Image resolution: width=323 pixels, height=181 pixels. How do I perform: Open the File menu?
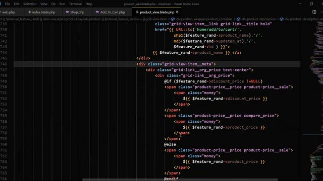pyautogui.click(x=7, y=4)
